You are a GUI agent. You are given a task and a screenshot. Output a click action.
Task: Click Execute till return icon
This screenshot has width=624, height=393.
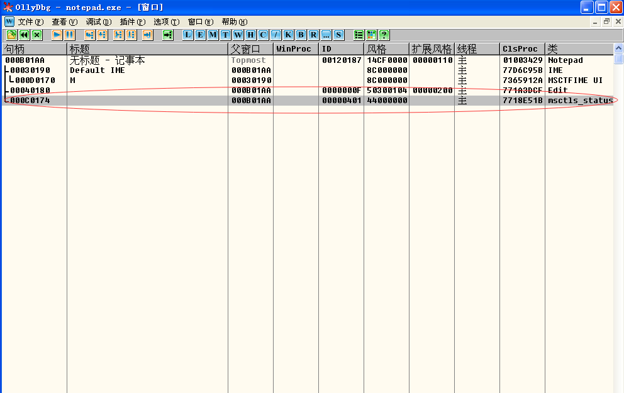pos(148,35)
